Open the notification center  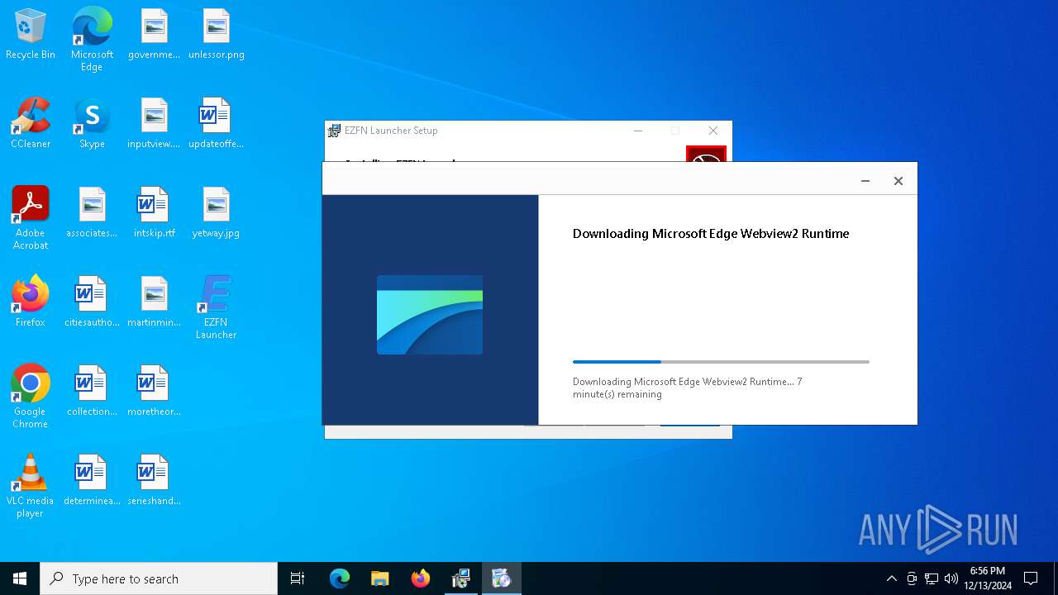click(x=1031, y=578)
